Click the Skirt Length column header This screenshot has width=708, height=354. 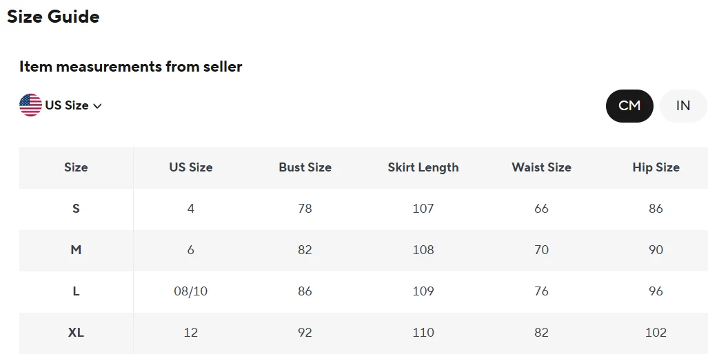pos(423,167)
